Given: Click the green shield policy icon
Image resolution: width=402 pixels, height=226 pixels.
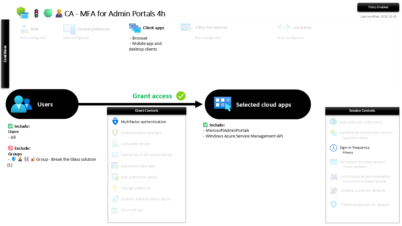Looking at the screenshot, I should click(x=22, y=13).
